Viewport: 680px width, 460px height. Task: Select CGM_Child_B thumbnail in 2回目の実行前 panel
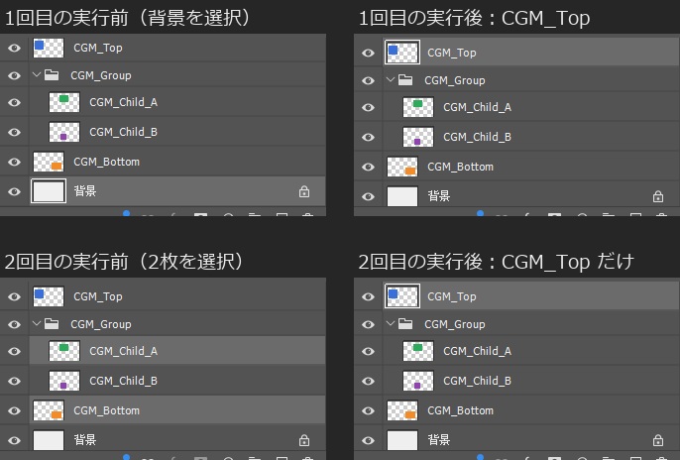tap(64, 381)
